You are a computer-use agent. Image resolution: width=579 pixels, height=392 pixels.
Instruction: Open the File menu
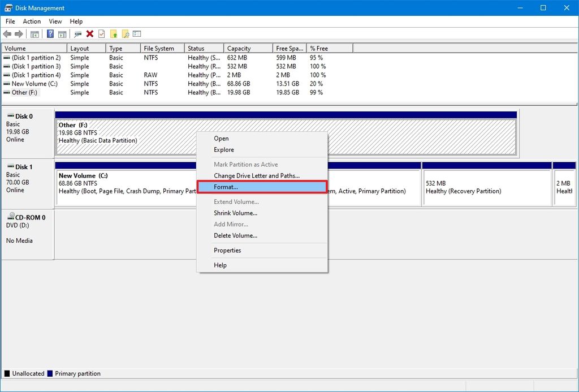pyautogui.click(x=10, y=21)
